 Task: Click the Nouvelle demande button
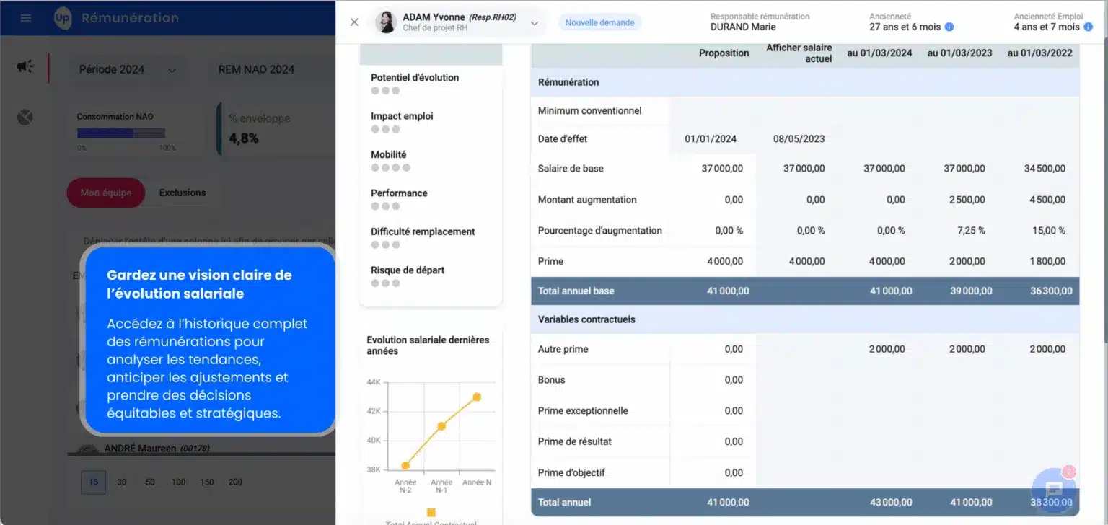599,22
